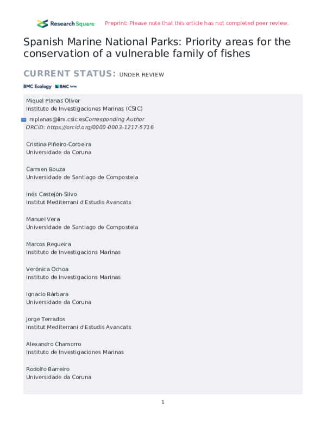Select author name Alexandro Chamorro
Viewport: 326px width, 421px height.
click(x=53, y=344)
